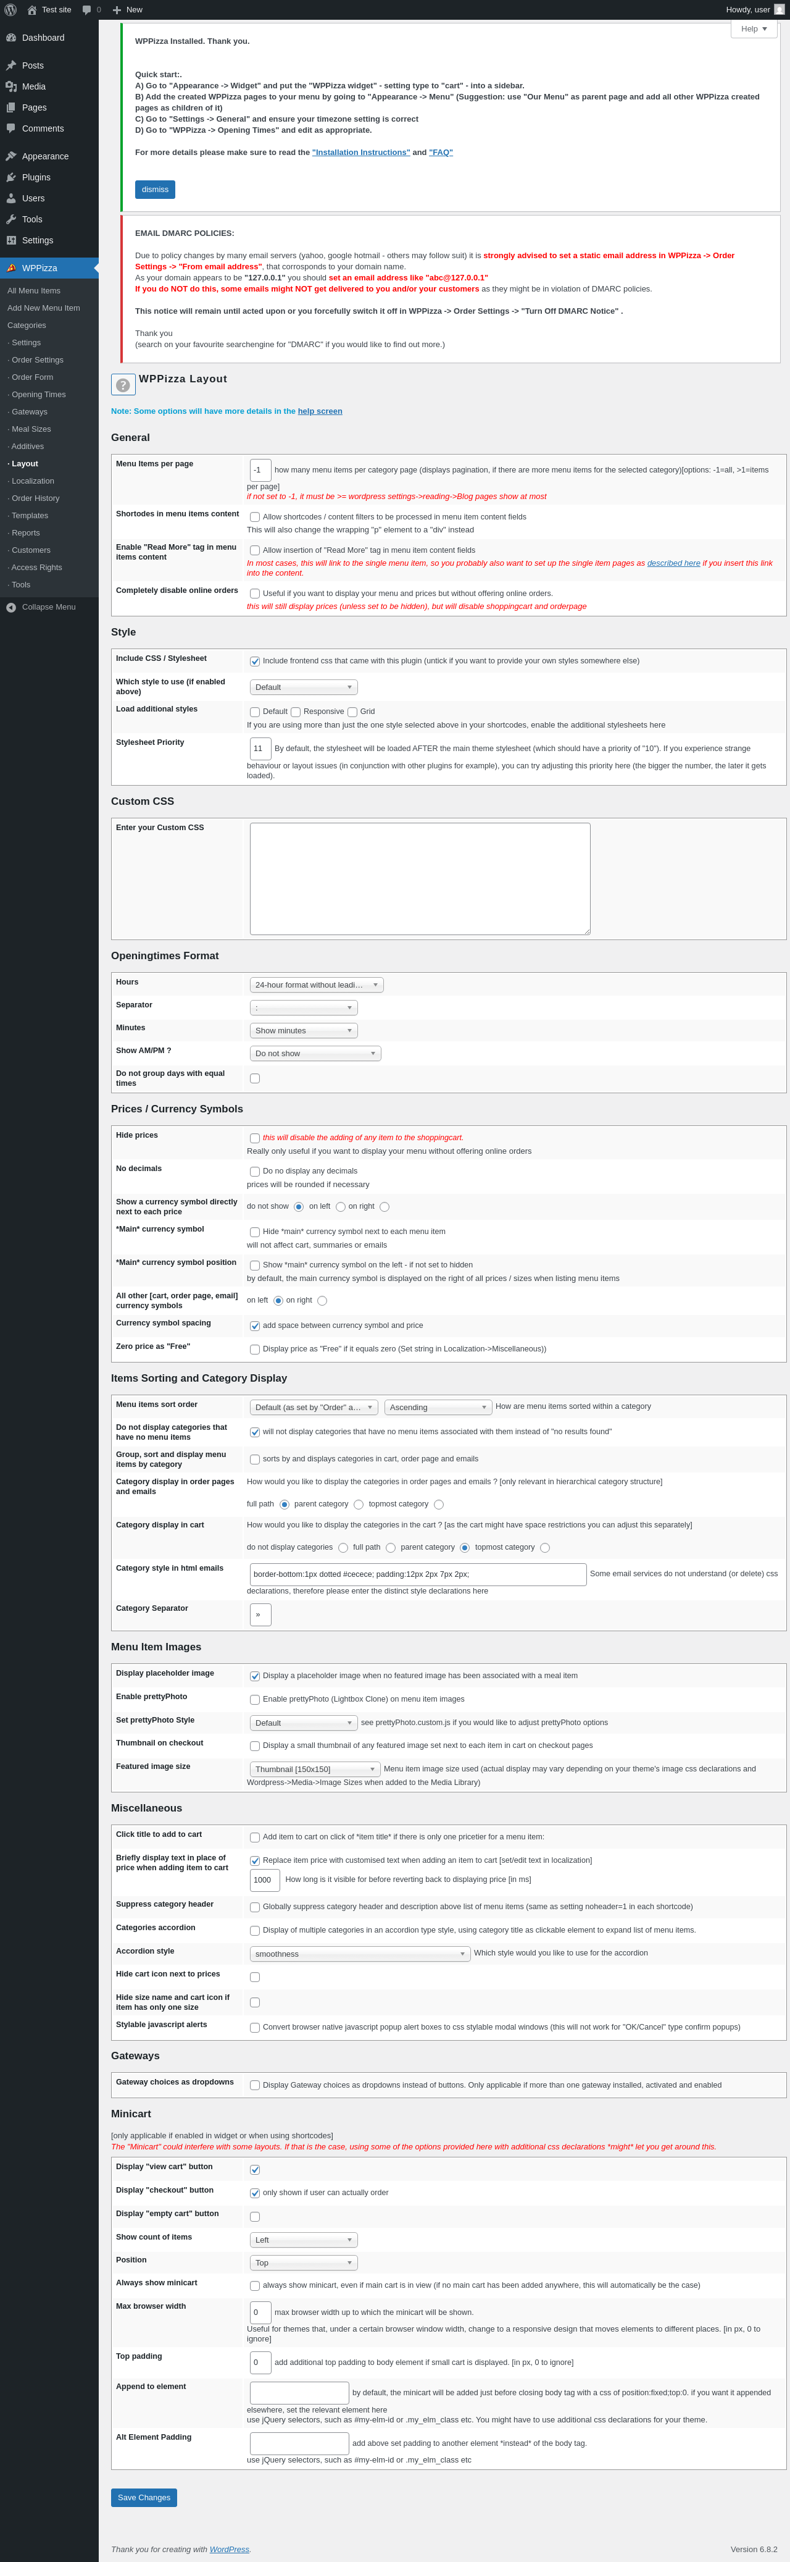
Task: Go to Order Settings in WPPizza menu
Action: pyautogui.click(x=37, y=360)
